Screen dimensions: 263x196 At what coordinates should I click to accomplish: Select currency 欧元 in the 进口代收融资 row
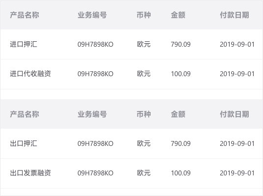[x=144, y=74]
